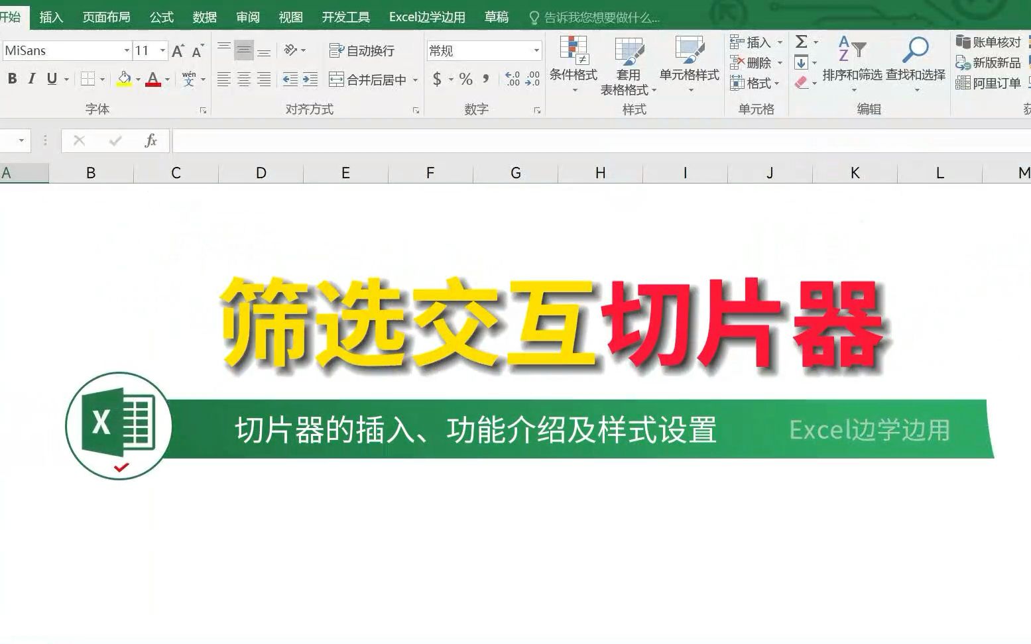Open 条件格式 conditional formatting
The height and width of the screenshot is (644, 1031).
click(574, 64)
